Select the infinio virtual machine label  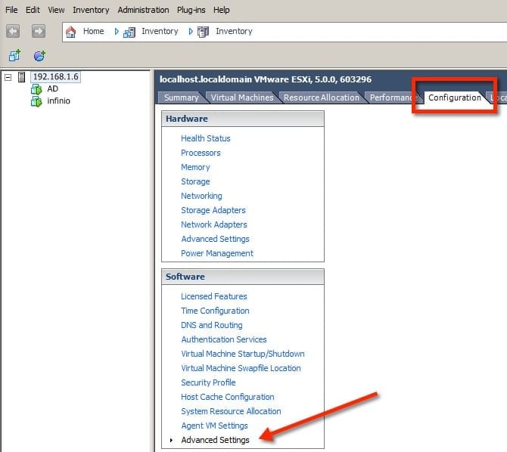[58, 101]
